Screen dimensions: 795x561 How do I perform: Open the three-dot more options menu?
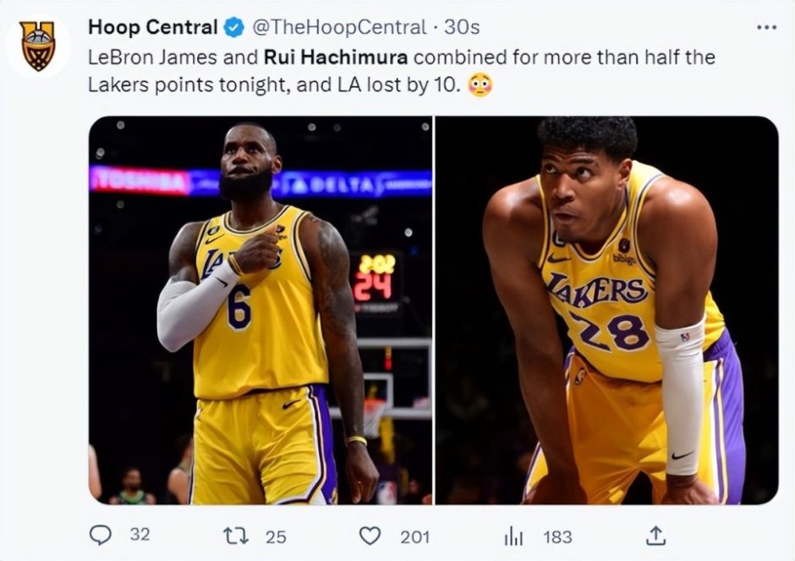tap(766, 27)
